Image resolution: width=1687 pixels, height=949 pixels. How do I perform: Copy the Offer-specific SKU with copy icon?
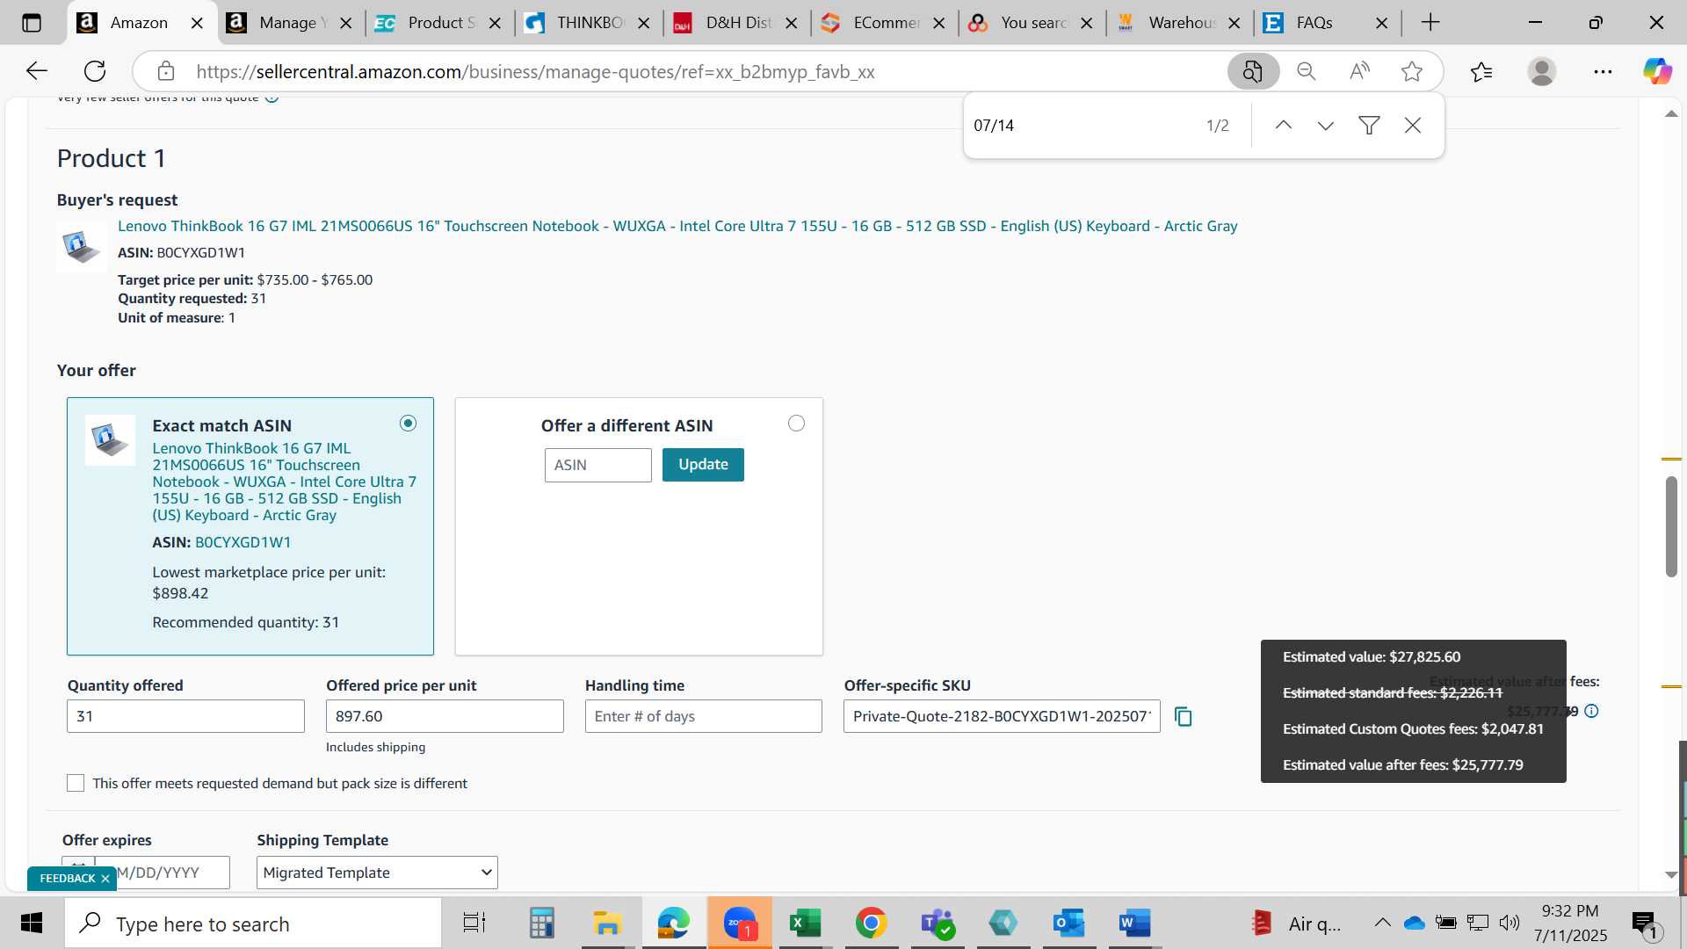pos(1184,717)
